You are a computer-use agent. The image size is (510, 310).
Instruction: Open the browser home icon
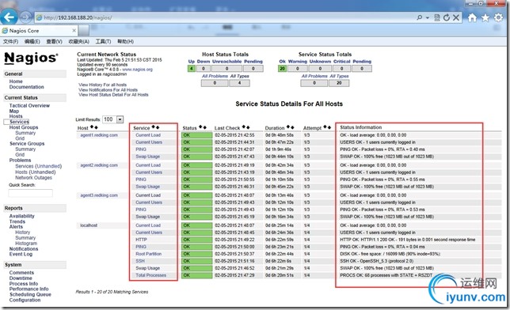[472, 17]
